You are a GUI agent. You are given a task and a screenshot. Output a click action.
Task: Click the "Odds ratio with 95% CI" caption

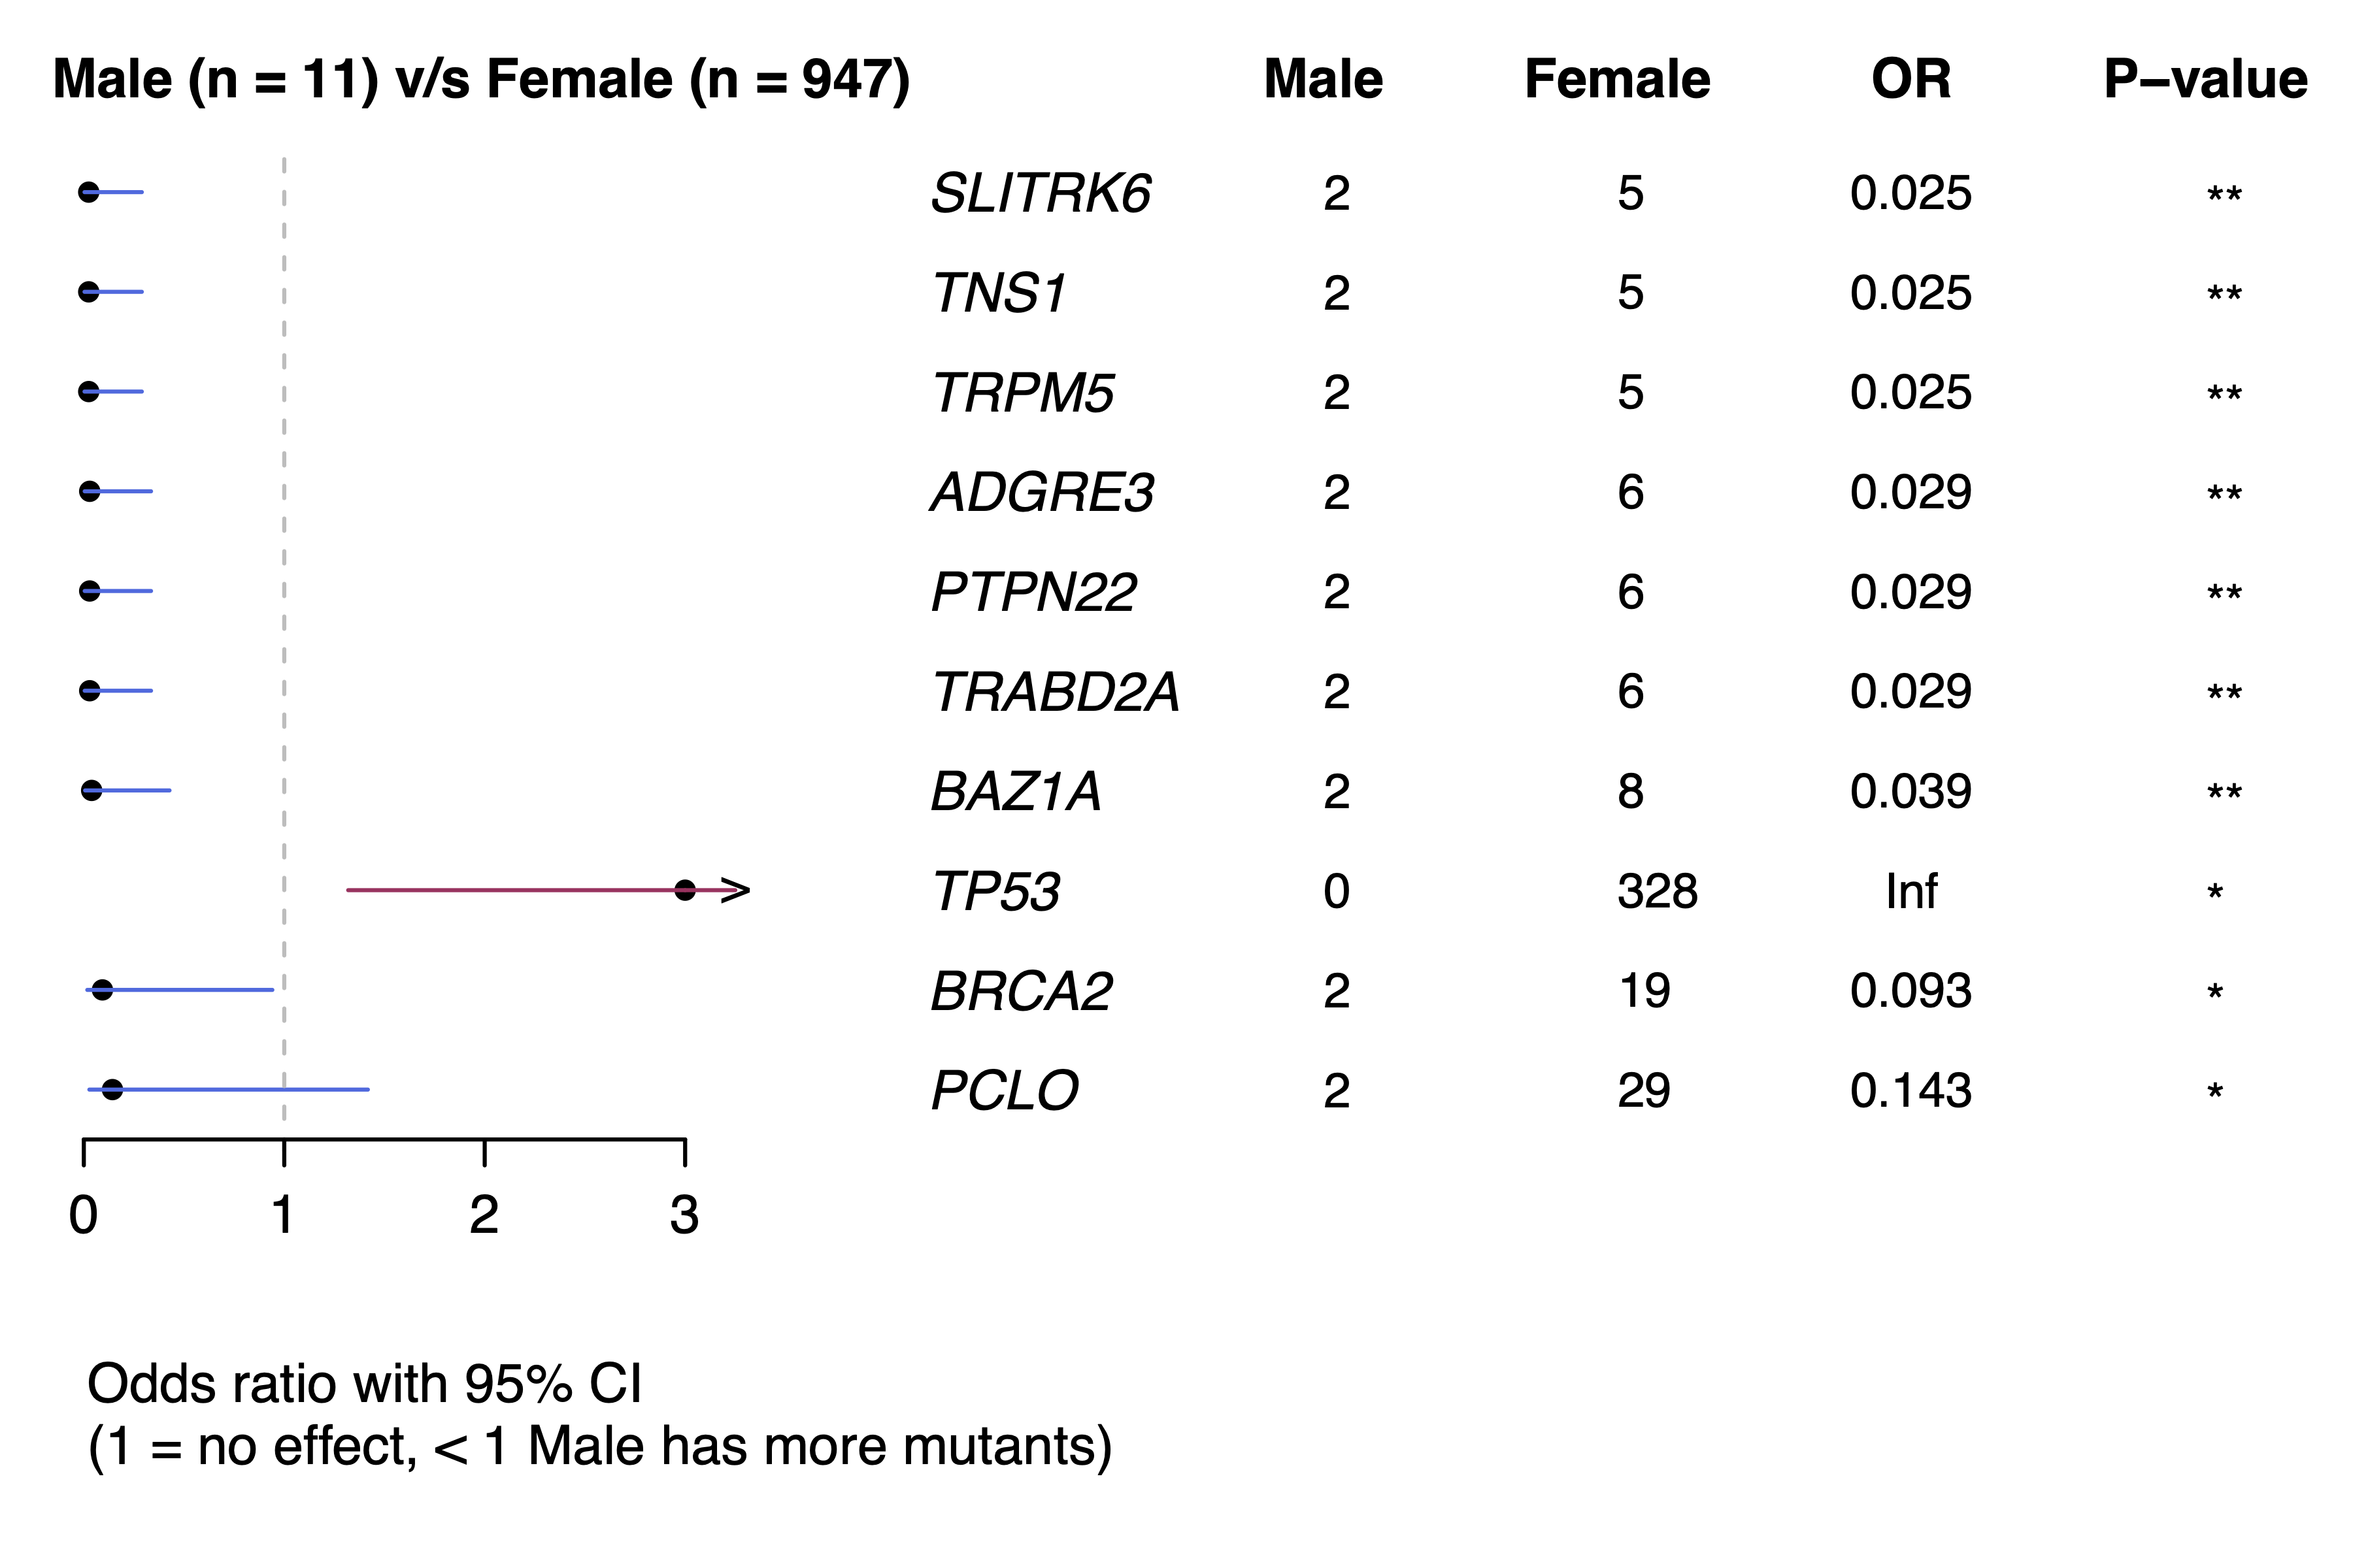[x=364, y=1384]
